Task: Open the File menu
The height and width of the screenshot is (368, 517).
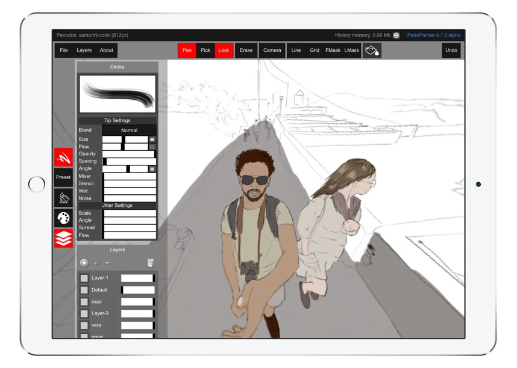Action: click(x=64, y=51)
